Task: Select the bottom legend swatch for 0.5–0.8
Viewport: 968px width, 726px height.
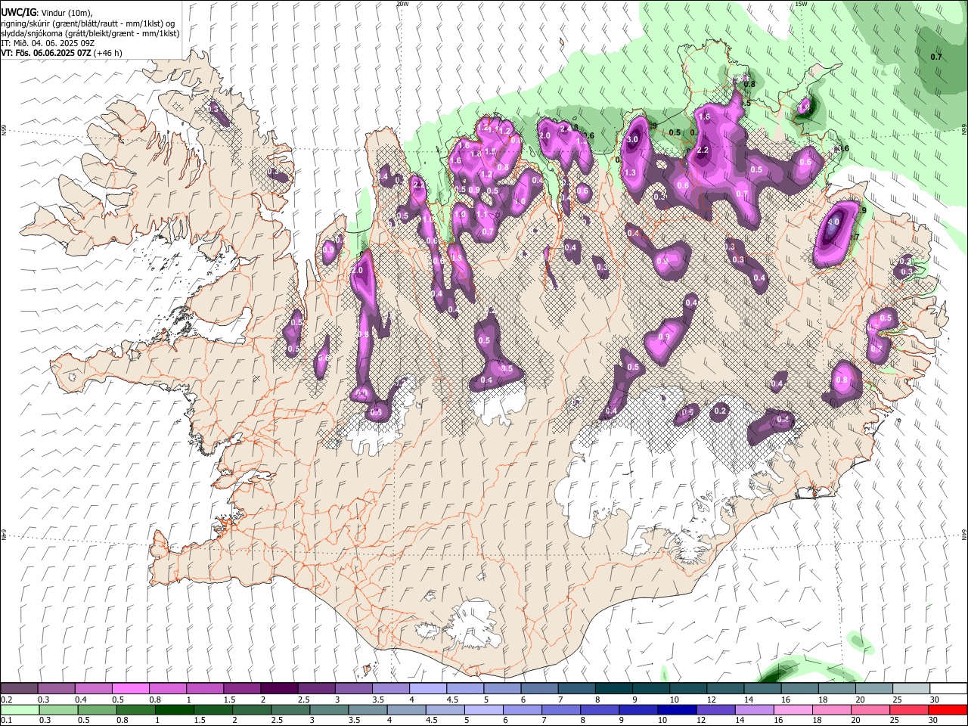Action: pyautogui.click(x=97, y=709)
